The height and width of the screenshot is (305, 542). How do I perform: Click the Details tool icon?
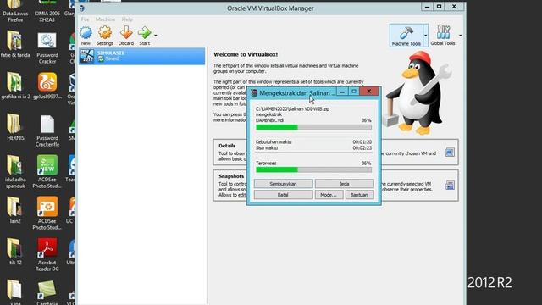coord(450,152)
